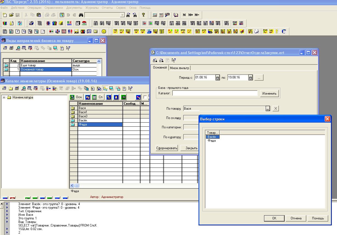The image size is (337, 235).
Task: Click the Осн. button above catalog list
Action: pyautogui.click(x=77, y=97)
